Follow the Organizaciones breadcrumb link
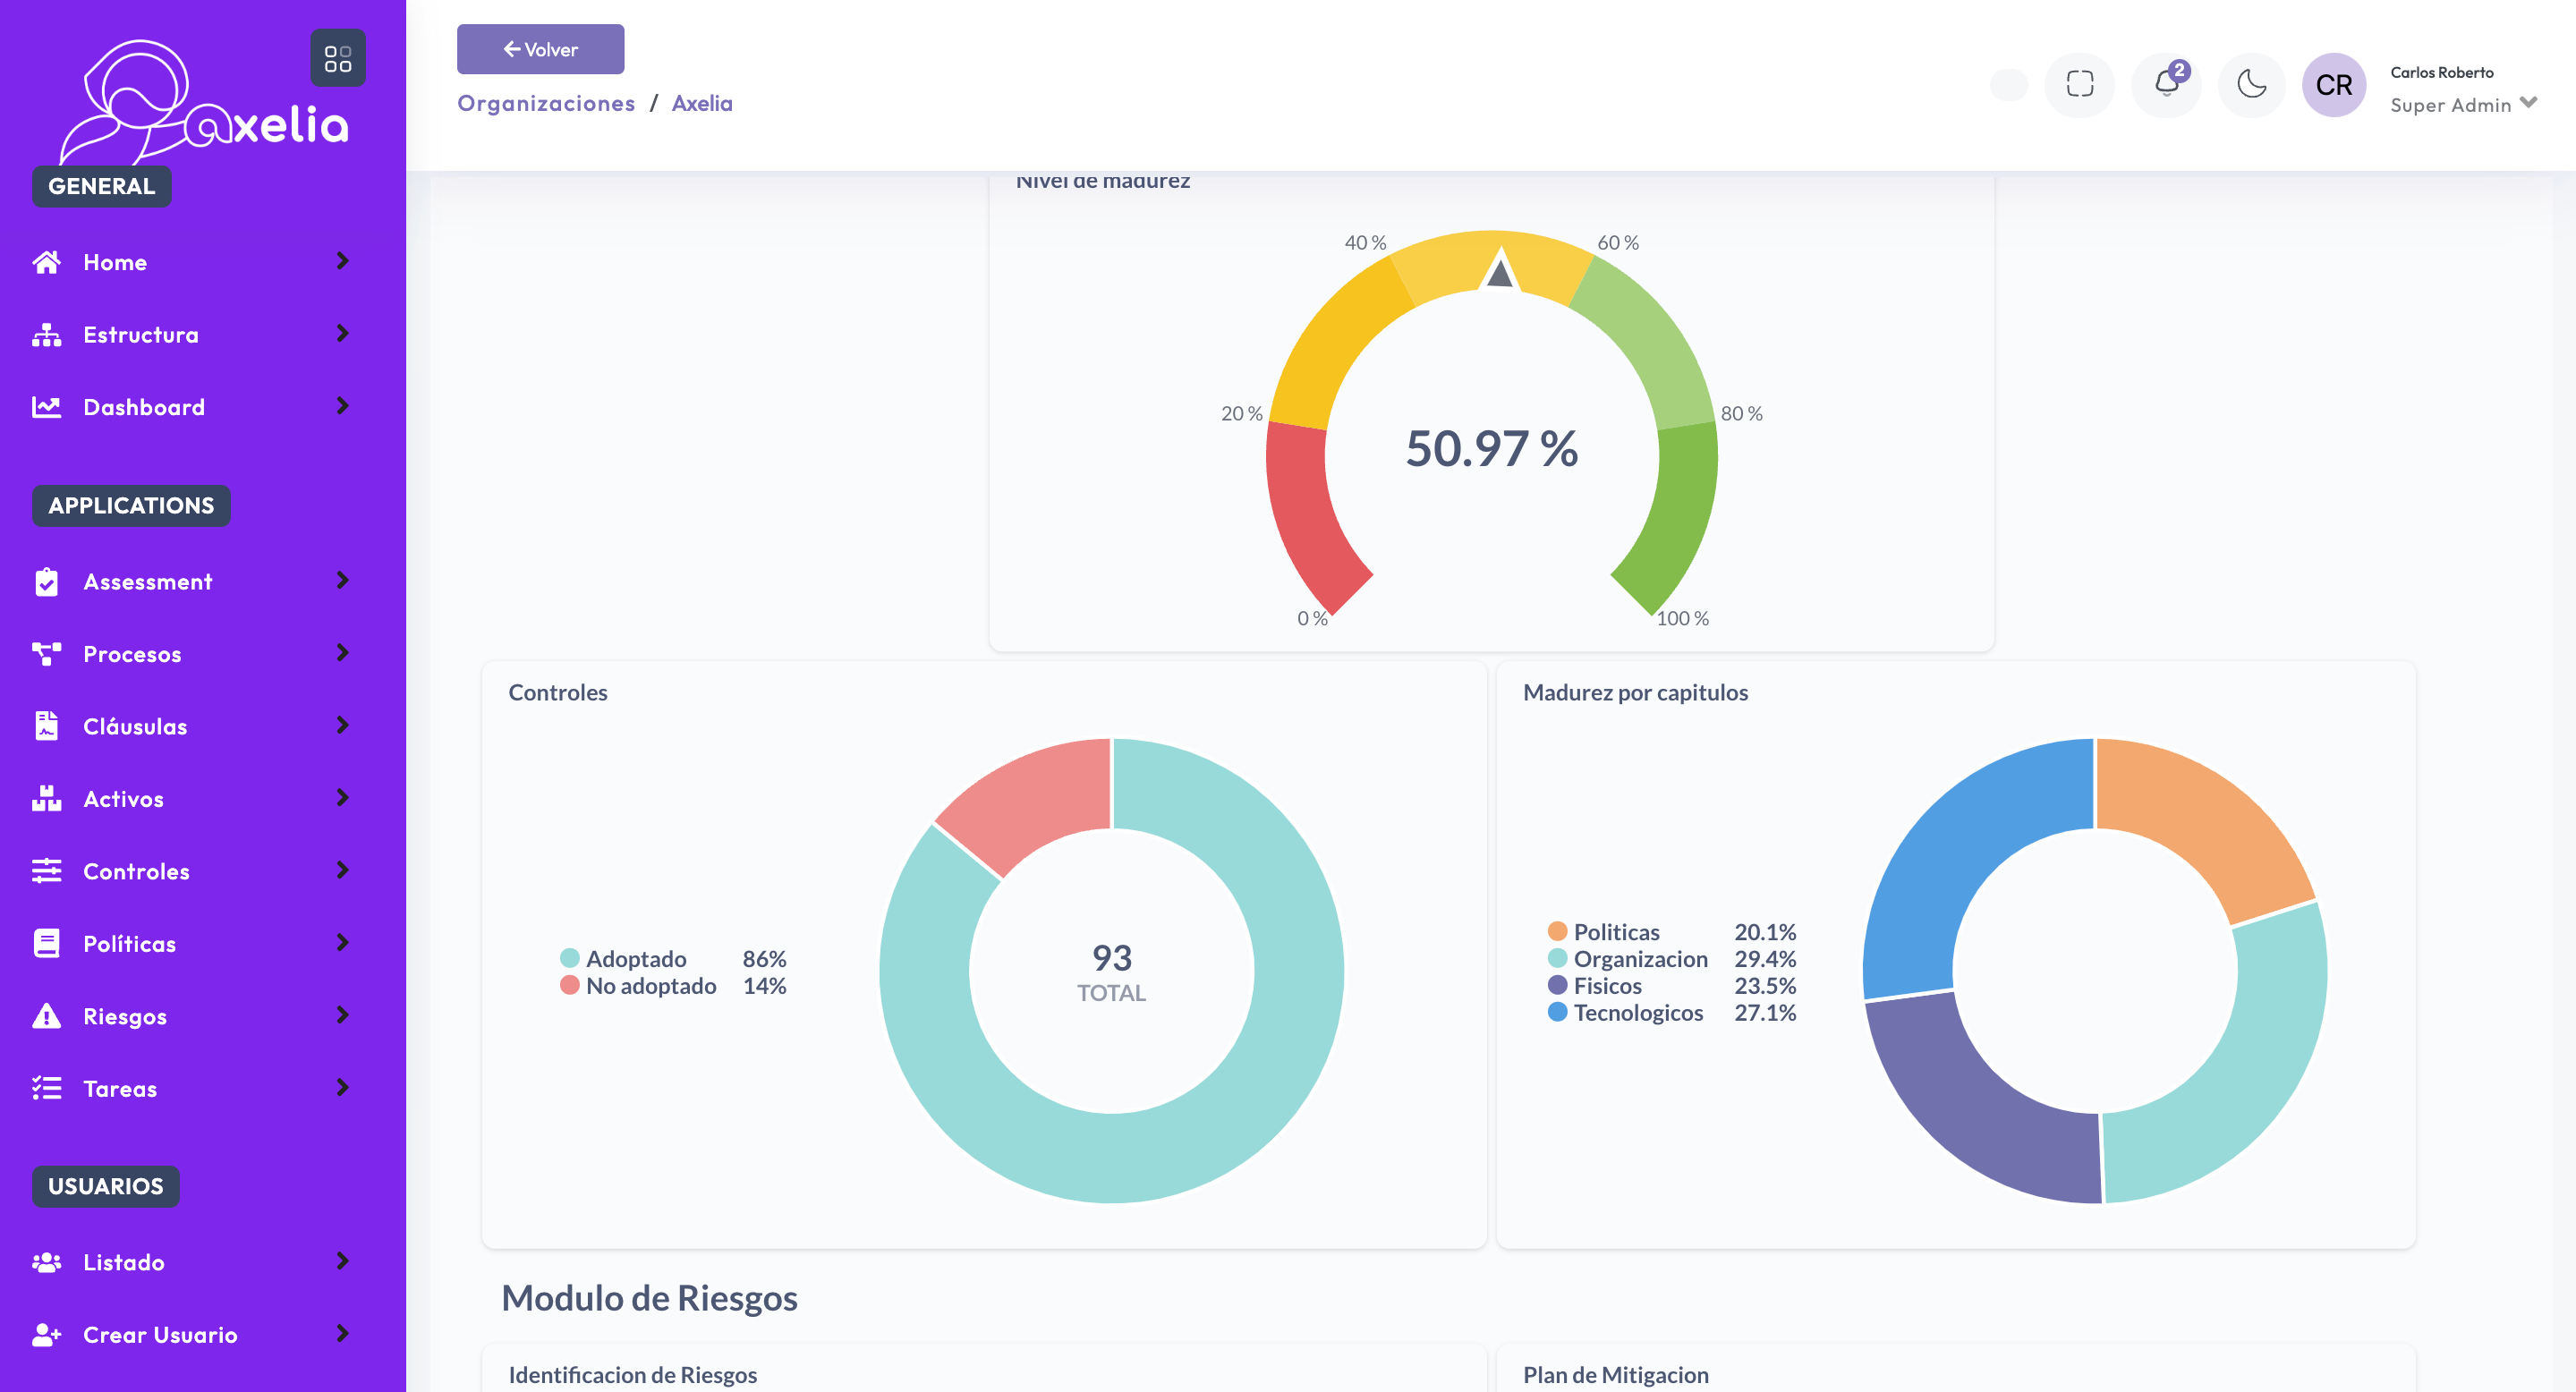 tap(545, 103)
